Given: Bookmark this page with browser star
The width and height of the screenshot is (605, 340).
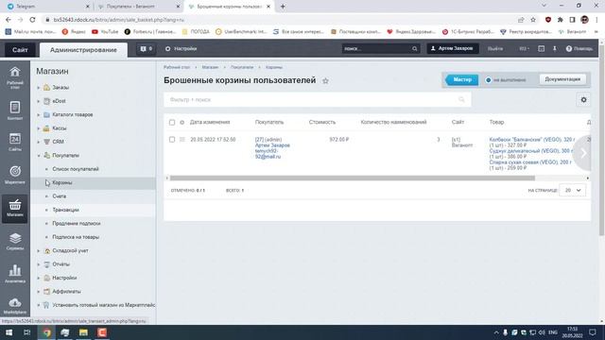Looking at the screenshot, I should click(533, 20).
